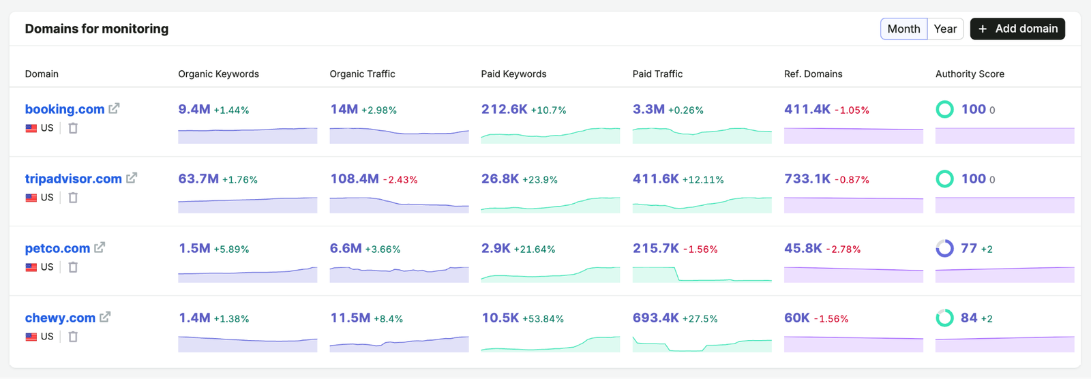
Task: Open the booking.com domain link
Action: click(65, 109)
